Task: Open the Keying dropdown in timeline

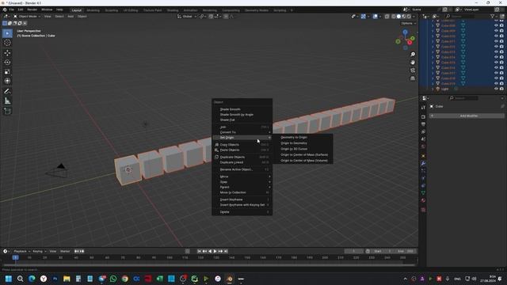Action: [39, 251]
